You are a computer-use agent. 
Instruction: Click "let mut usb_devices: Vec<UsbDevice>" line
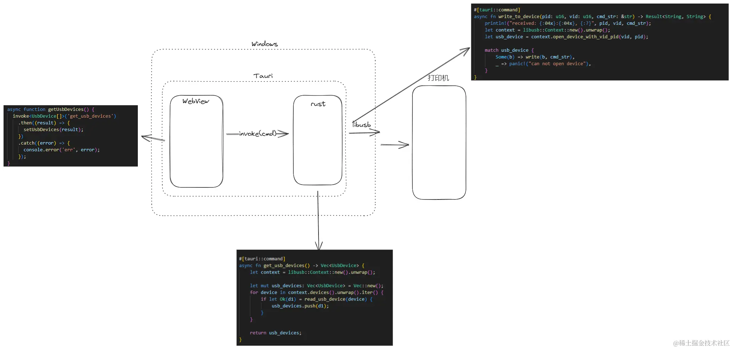(317, 286)
